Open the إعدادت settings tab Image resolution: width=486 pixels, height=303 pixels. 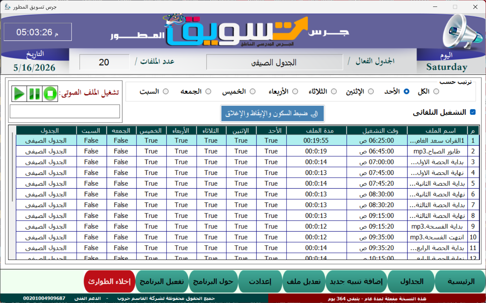tap(260, 281)
